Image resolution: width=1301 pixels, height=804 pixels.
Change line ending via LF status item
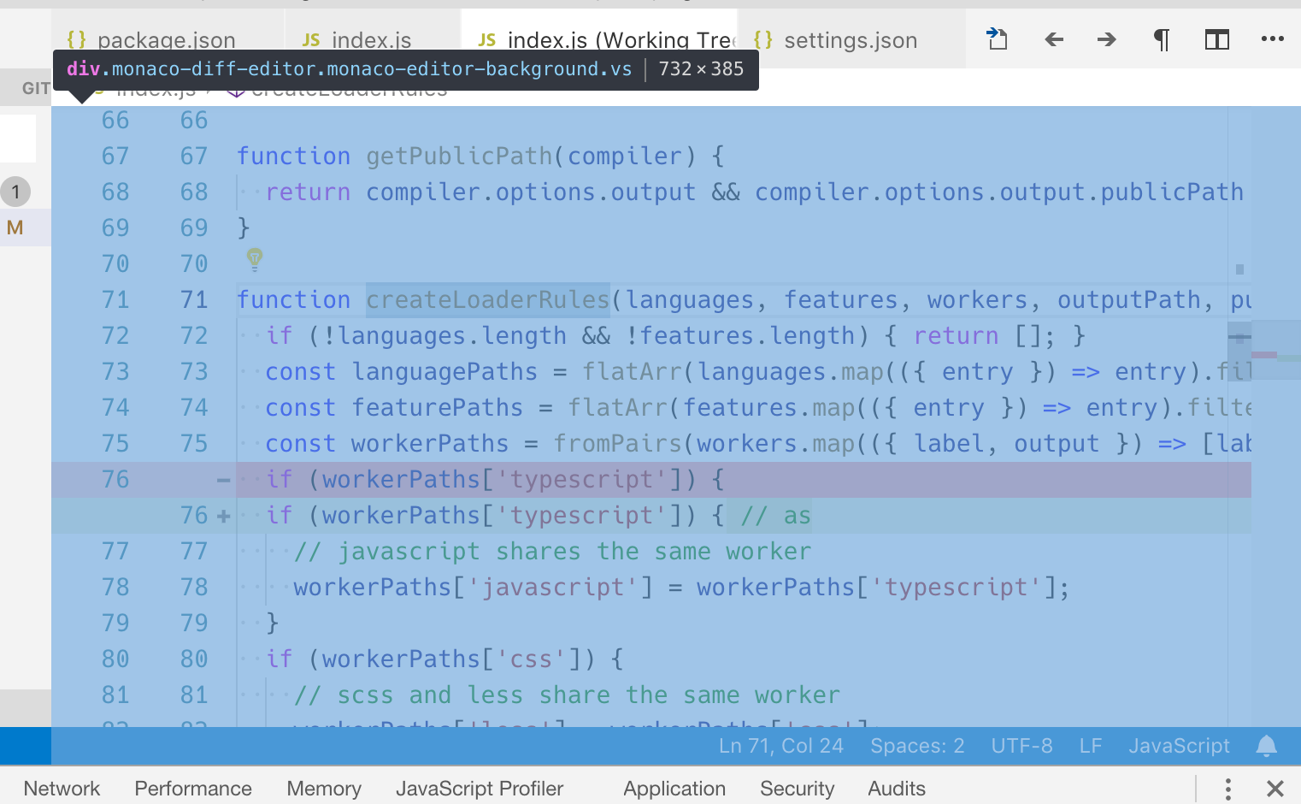[x=1090, y=746]
